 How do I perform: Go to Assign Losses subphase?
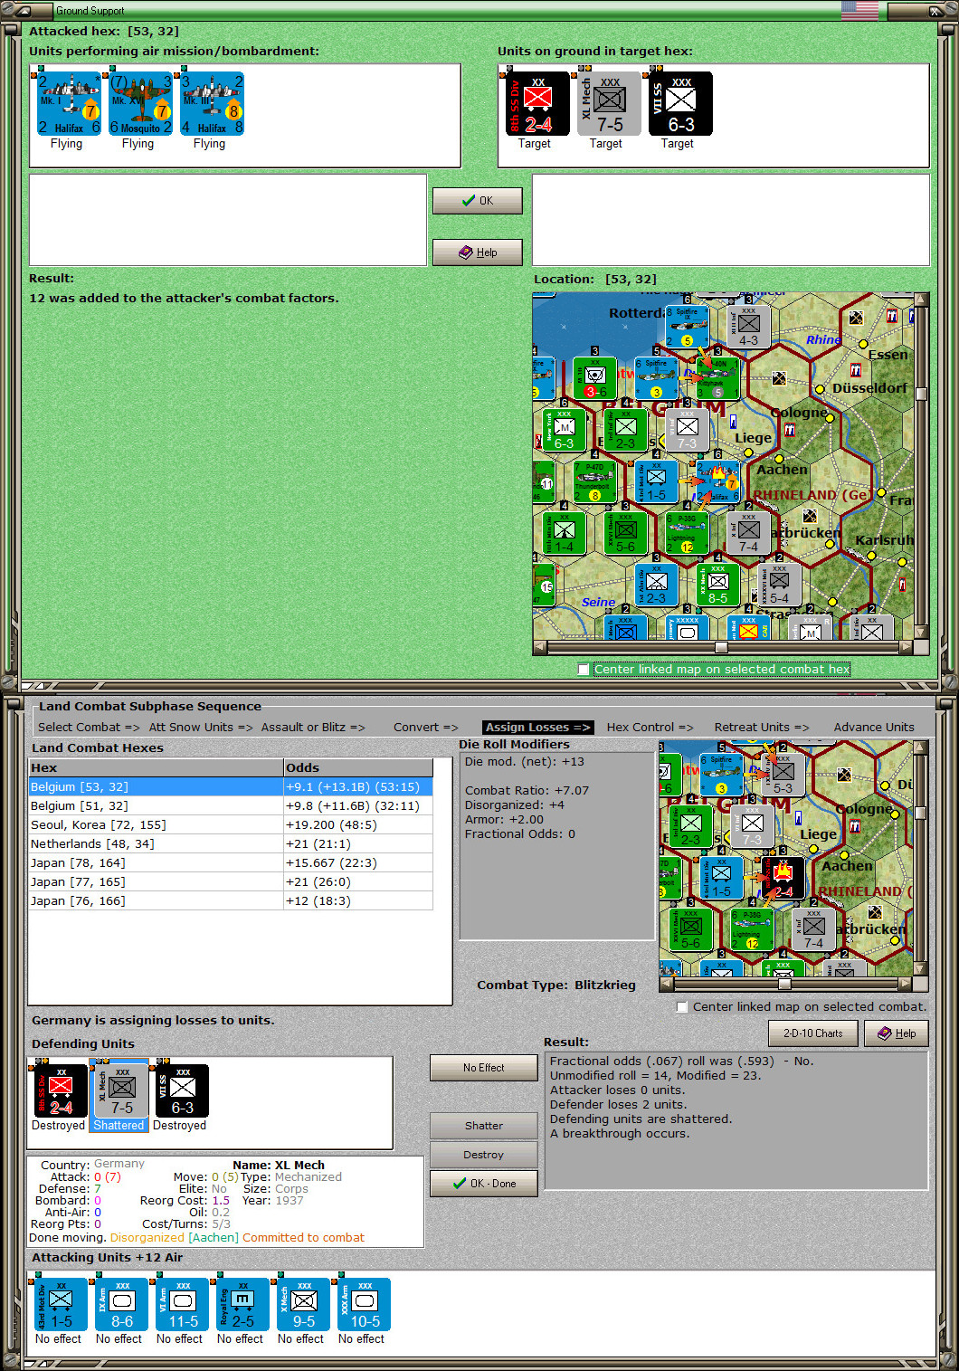pos(537,727)
